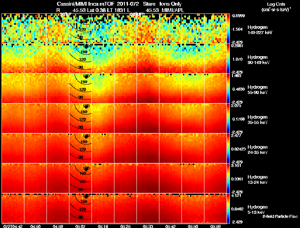Screen dimensions: 300x228
Task: Pick the color bar beside Hydrogen 5-13 keV
Action: (x=228, y=208)
